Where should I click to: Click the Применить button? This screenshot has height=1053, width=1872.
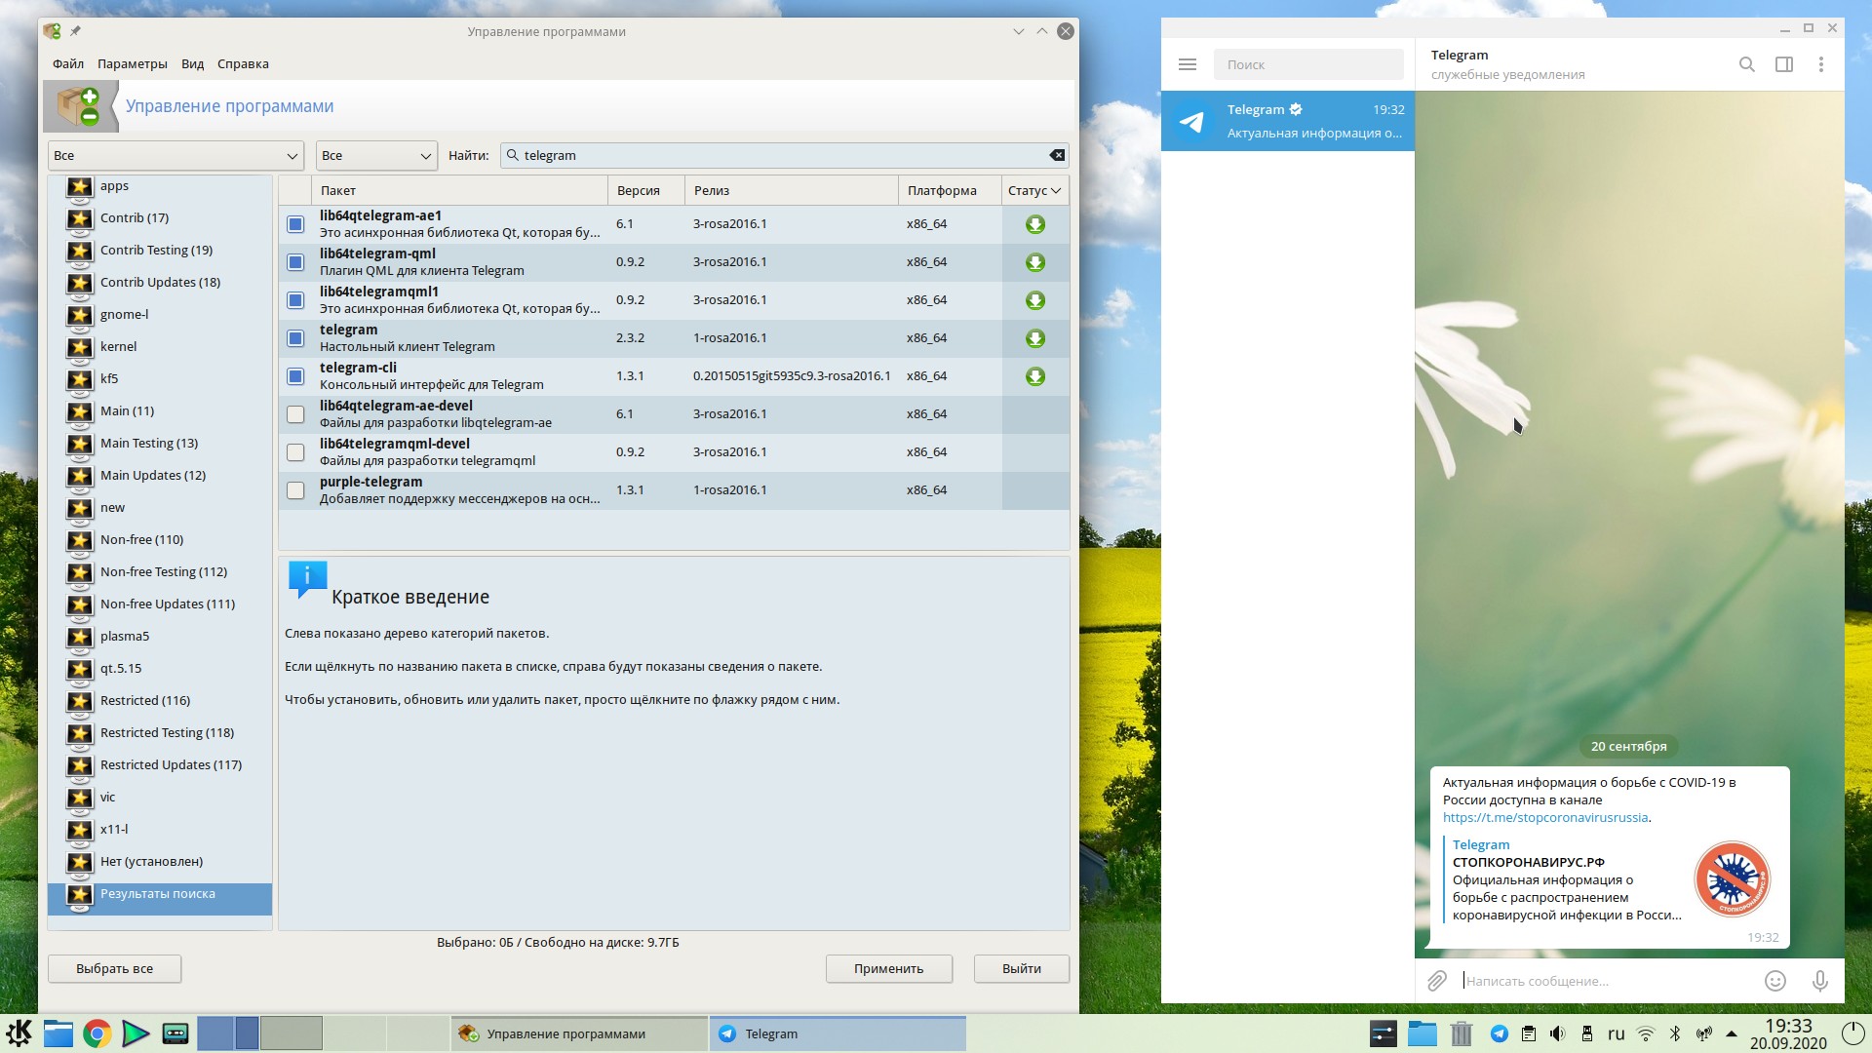pyautogui.click(x=888, y=968)
